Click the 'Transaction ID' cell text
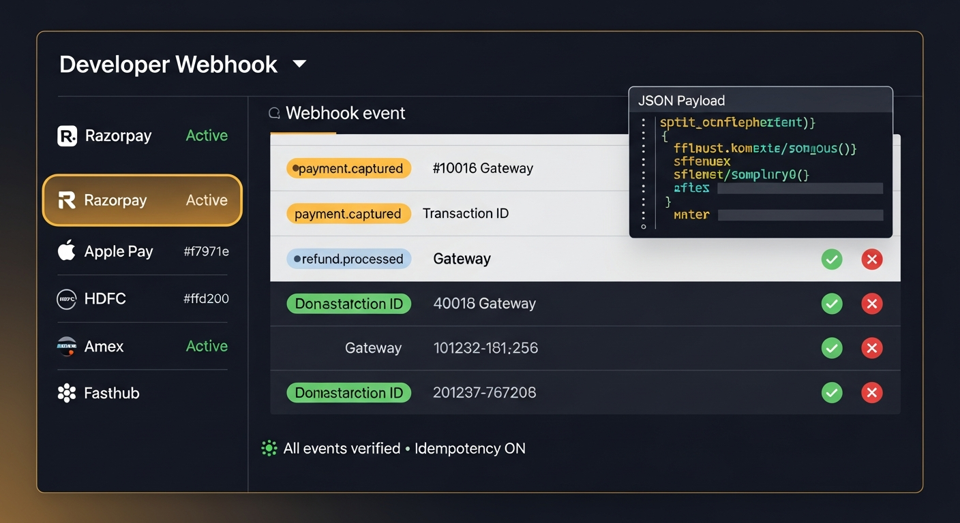This screenshot has width=960, height=523. pyautogui.click(x=466, y=213)
